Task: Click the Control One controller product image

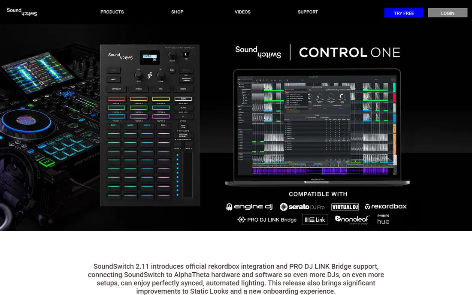Action: 150,125
